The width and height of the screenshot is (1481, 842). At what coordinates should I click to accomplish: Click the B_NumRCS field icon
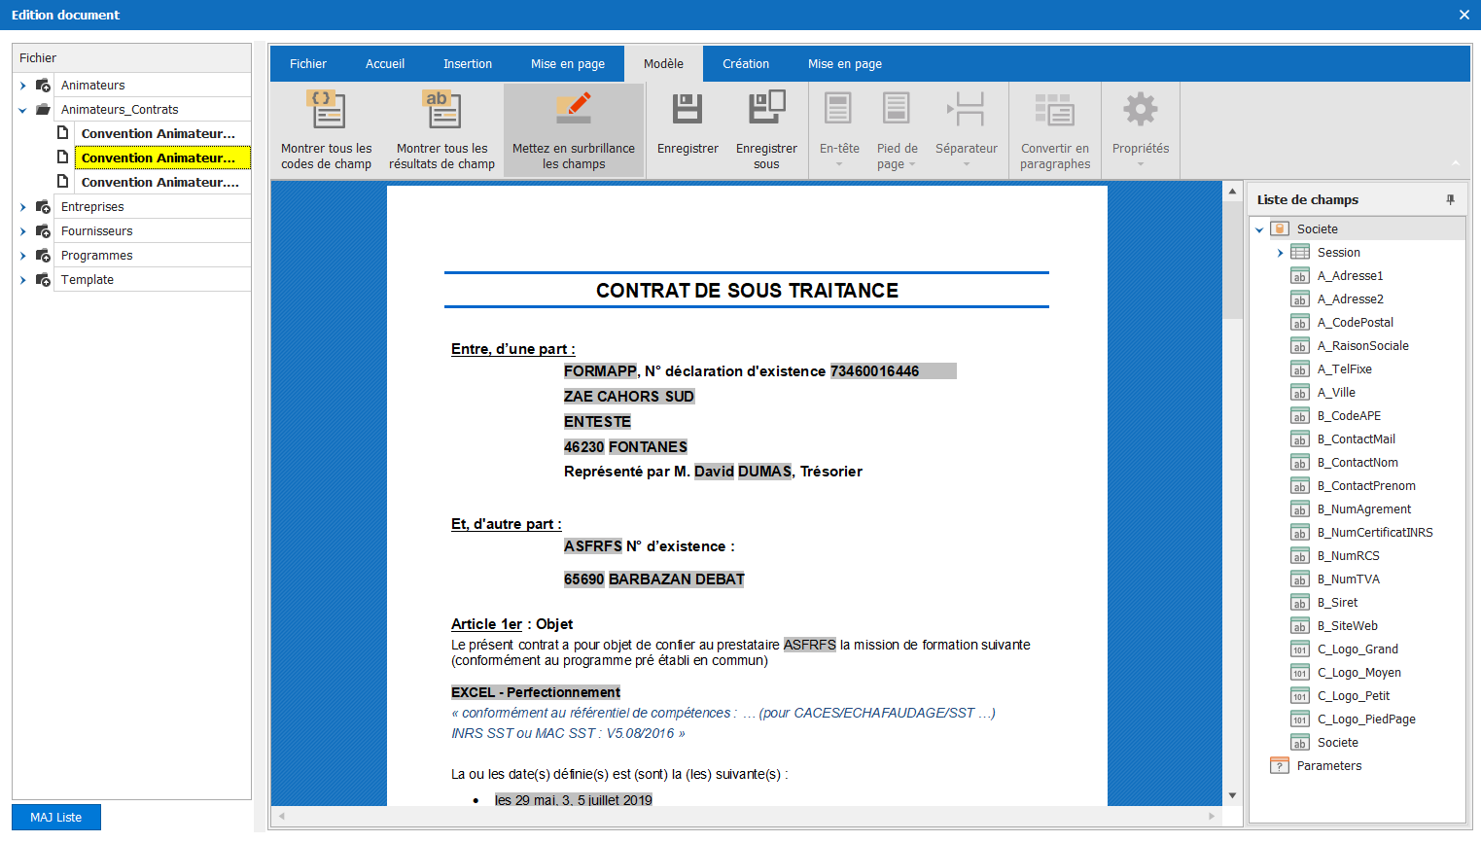(x=1300, y=556)
